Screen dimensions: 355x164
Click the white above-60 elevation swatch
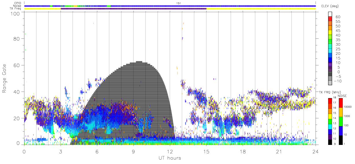pyautogui.click(x=330, y=14)
